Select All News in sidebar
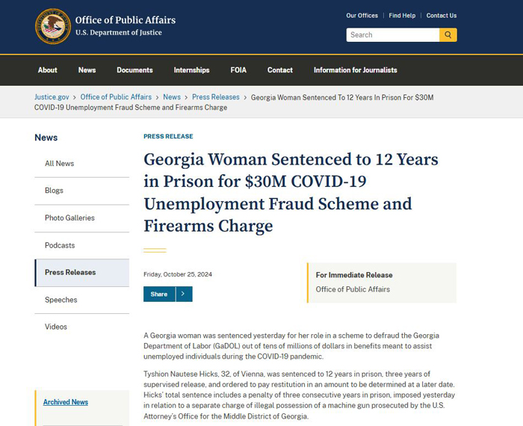Image resolution: width=523 pixels, height=426 pixels. click(59, 164)
